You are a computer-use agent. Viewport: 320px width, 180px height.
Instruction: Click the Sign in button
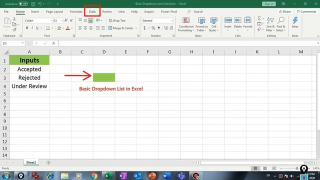(269, 4)
